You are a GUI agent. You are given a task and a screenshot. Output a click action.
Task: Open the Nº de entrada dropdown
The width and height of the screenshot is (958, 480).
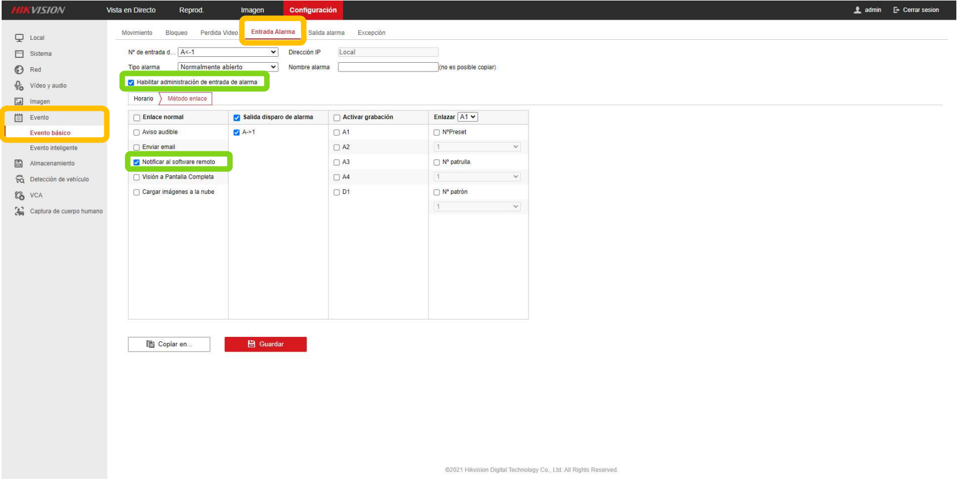228,52
